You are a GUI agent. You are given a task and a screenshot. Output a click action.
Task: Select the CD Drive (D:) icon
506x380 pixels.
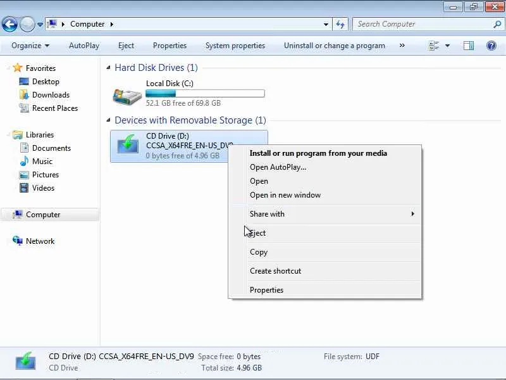tap(128, 145)
